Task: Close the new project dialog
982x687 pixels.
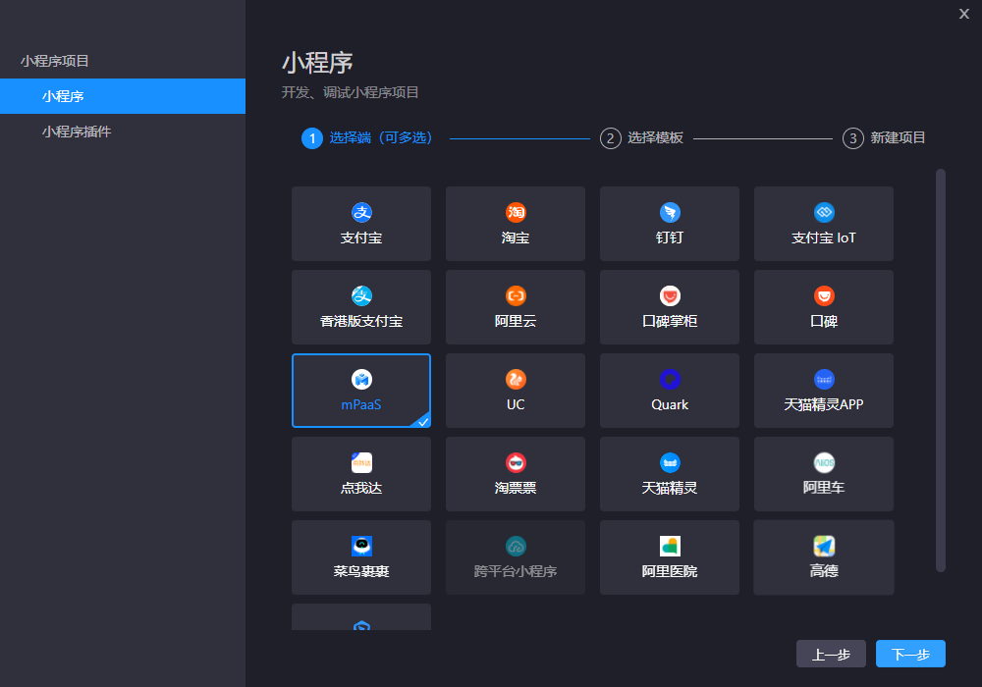Action: [964, 14]
